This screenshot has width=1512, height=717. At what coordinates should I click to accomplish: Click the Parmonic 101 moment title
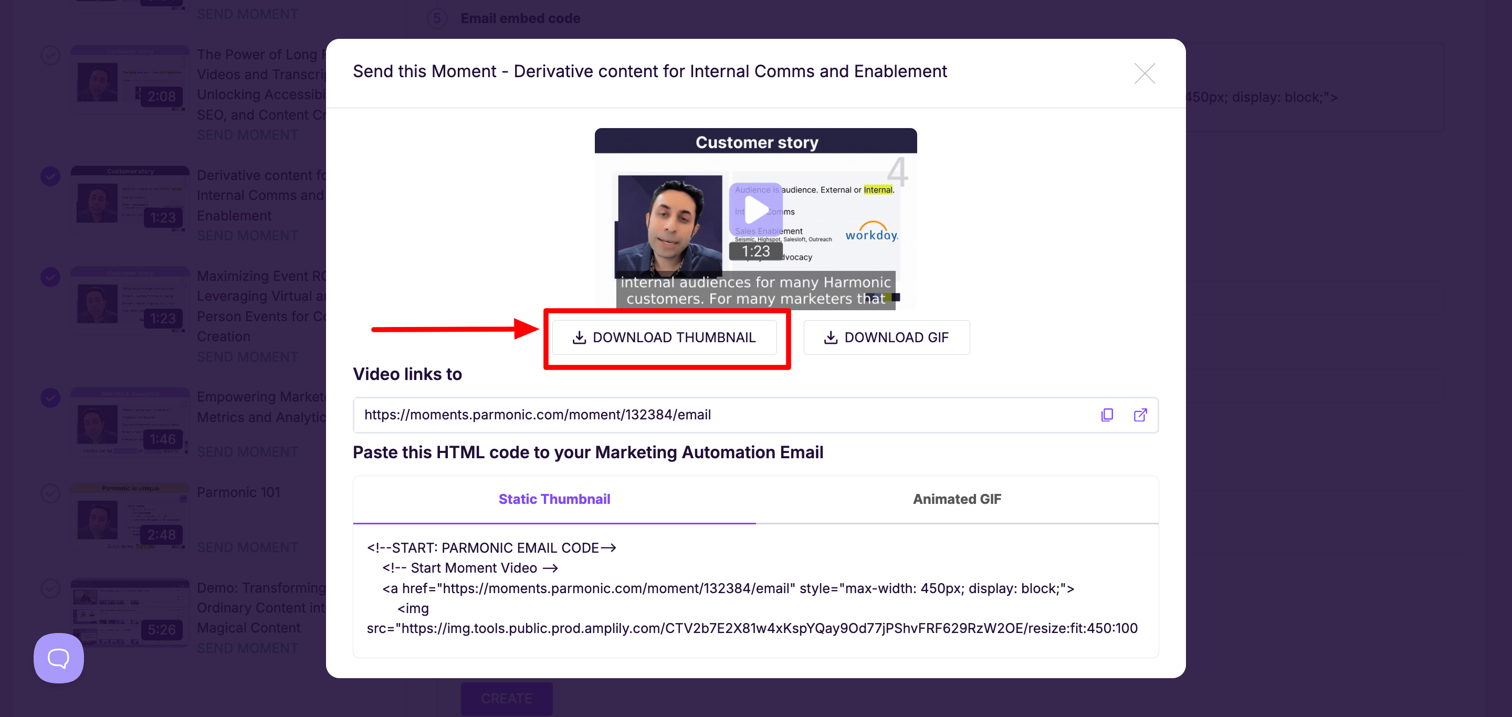click(238, 492)
